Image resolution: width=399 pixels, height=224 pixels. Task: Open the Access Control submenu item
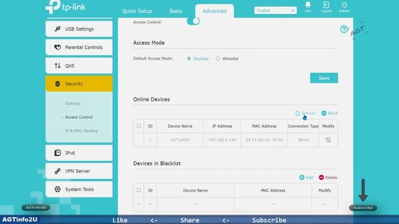pyautogui.click(x=79, y=118)
